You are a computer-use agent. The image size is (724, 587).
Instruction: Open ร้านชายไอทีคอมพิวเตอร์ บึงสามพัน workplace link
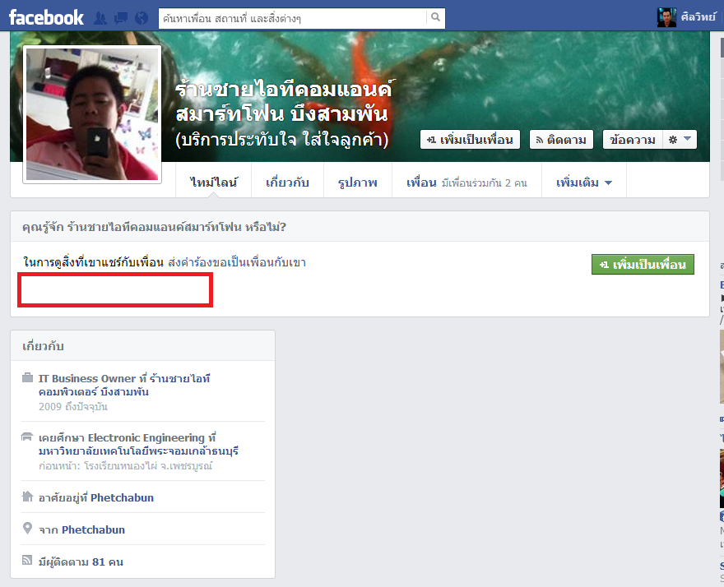point(124,385)
